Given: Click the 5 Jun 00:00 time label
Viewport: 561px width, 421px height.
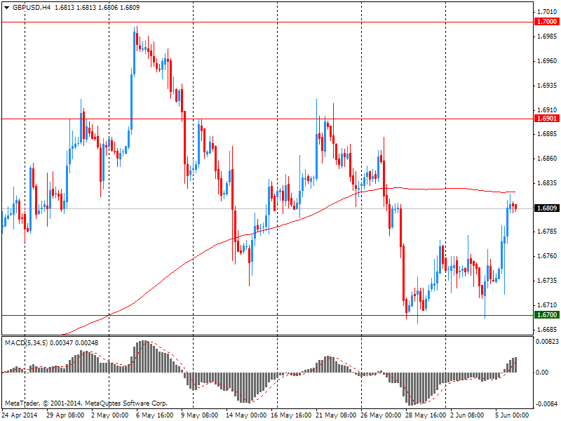Looking at the screenshot, I should tap(513, 415).
